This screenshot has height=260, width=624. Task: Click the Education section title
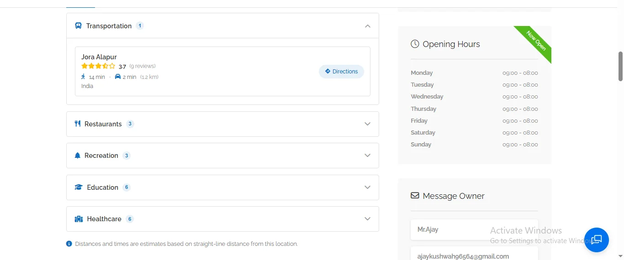click(103, 187)
